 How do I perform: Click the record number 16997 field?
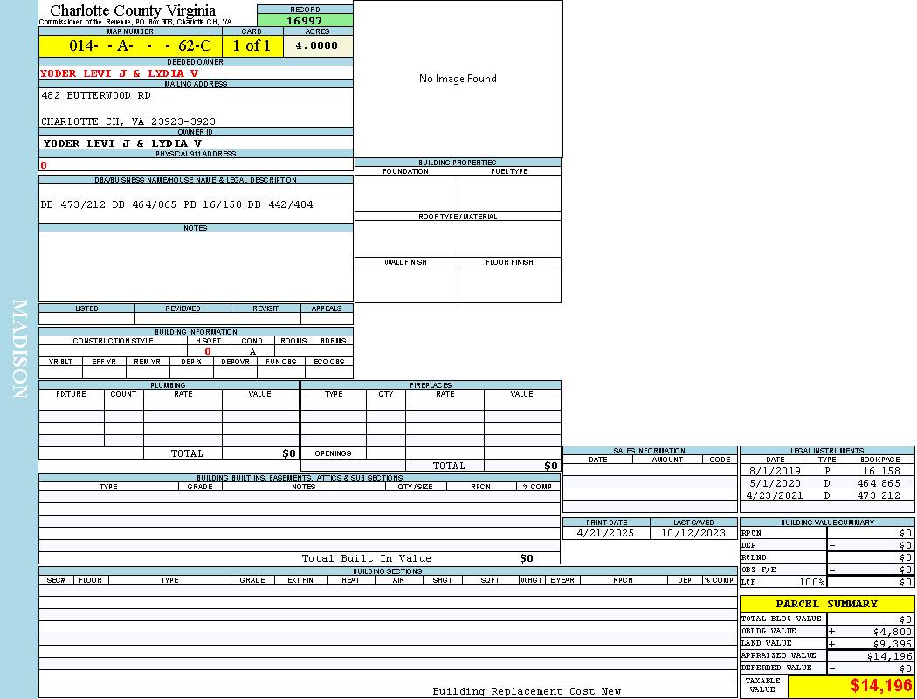[305, 20]
